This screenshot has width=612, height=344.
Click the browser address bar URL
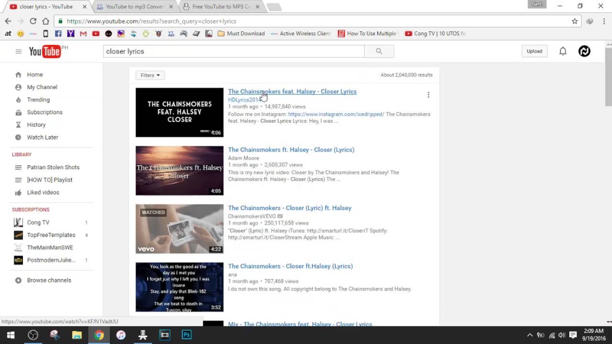(151, 21)
